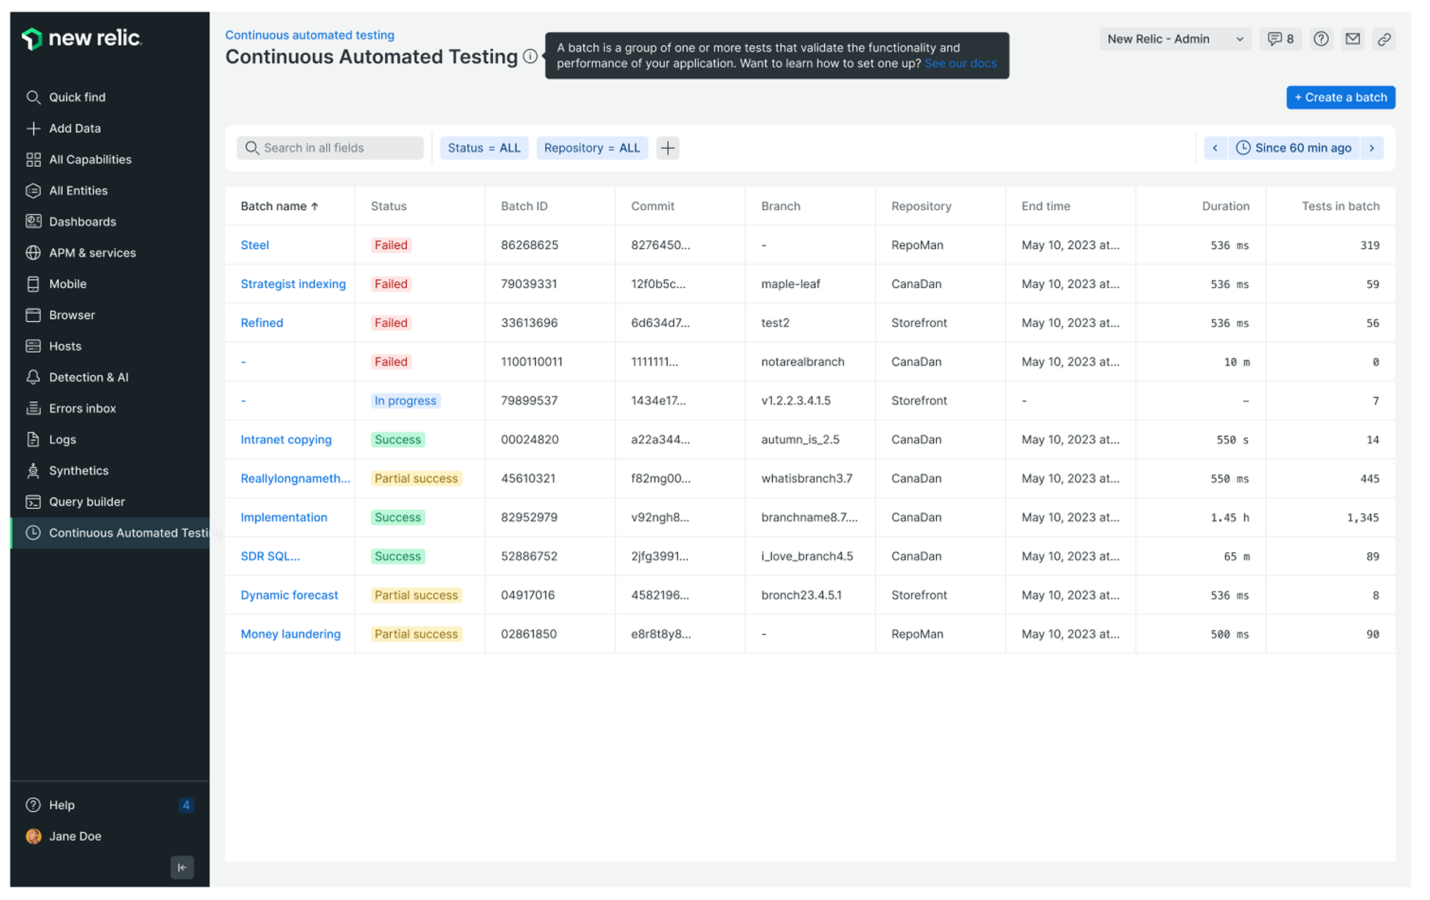This screenshot has width=1430, height=900.
Task: Open the New Relic - Admin account dropdown
Action: (1175, 39)
